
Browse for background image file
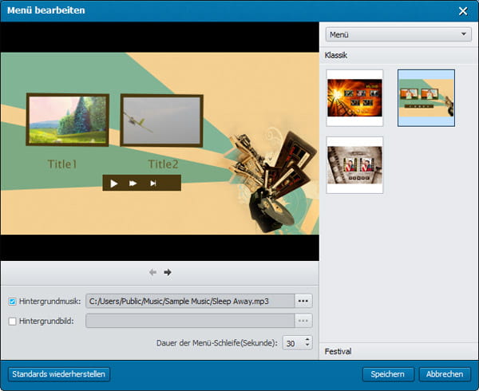(303, 321)
